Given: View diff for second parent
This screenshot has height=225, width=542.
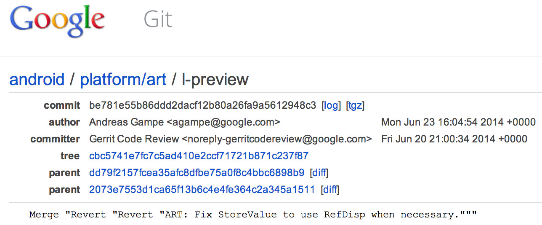Looking at the screenshot, I should (x=330, y=190).
